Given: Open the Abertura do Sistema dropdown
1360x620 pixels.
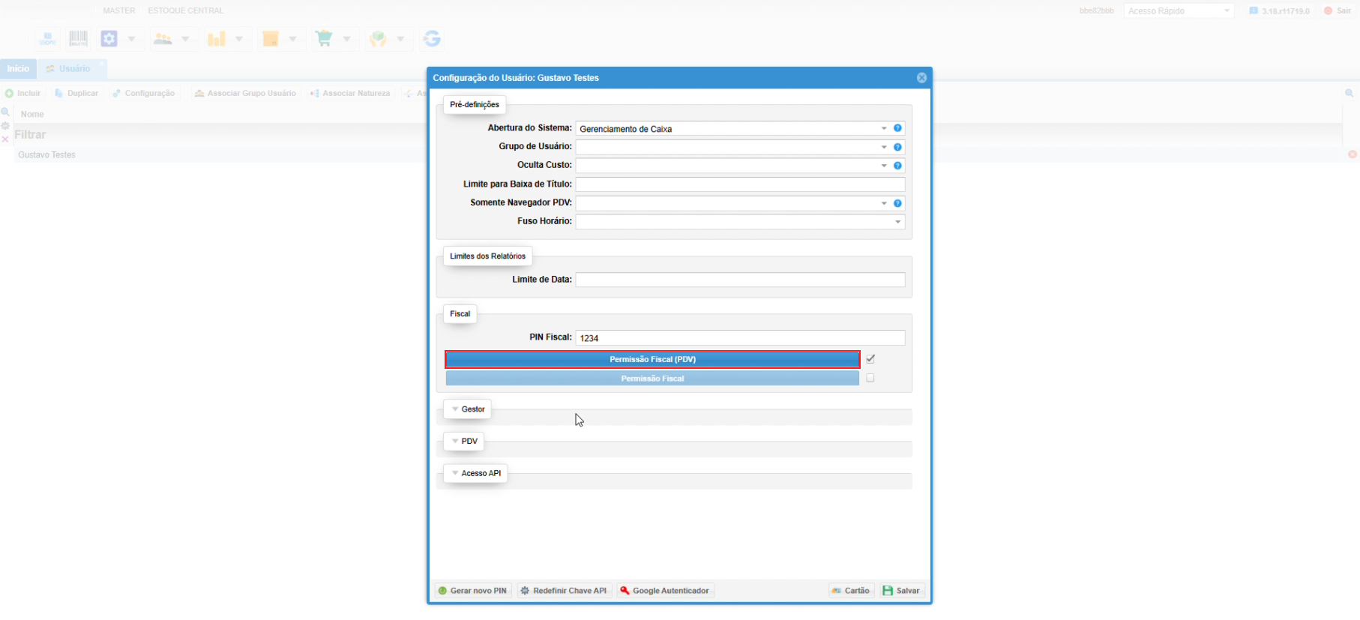Looking at the screenshot, I should coord(884,129).
